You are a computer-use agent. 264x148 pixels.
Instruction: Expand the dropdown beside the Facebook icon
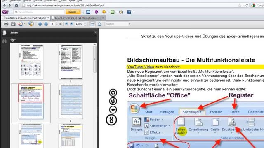click(133, 12)
